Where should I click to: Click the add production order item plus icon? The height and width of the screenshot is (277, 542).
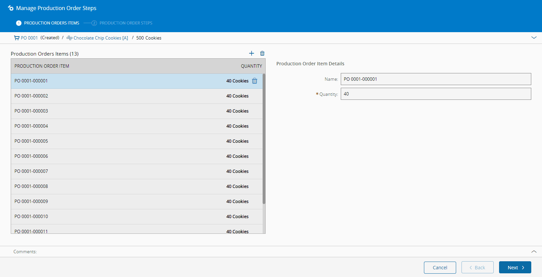[252, 53]
